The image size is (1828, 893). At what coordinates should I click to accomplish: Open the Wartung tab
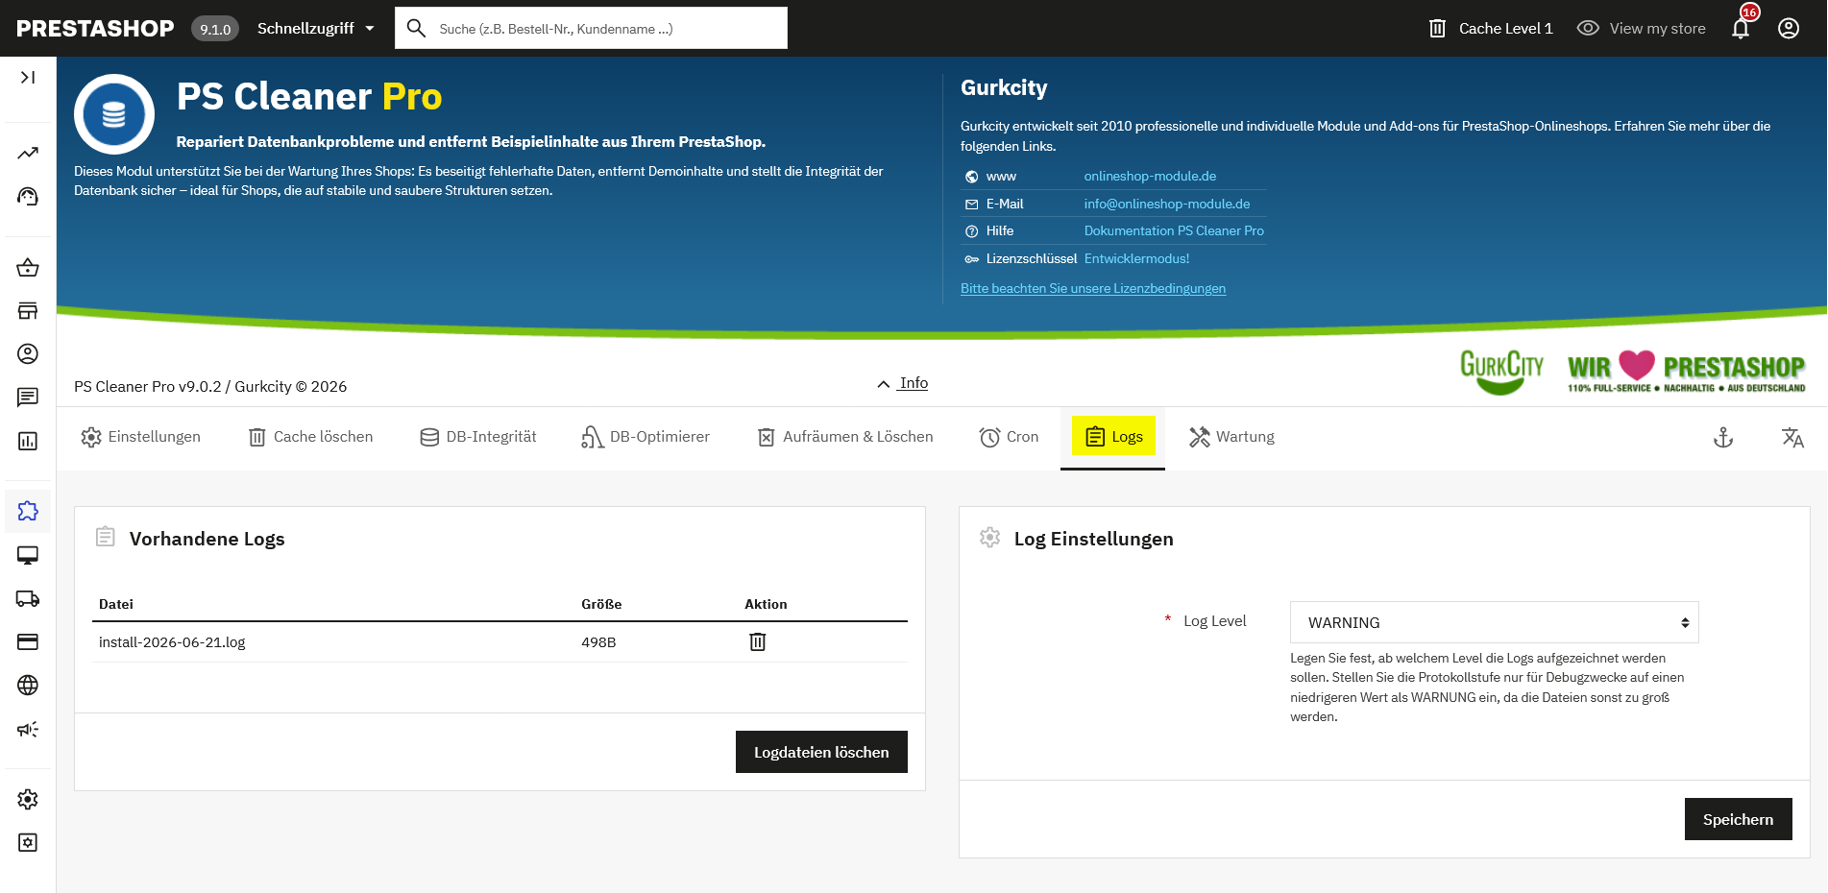coord(1232,437)
